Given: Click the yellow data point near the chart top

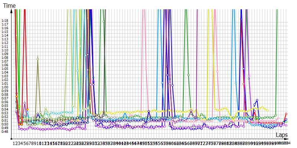Looking at the screenshot, I should point(212,17).
